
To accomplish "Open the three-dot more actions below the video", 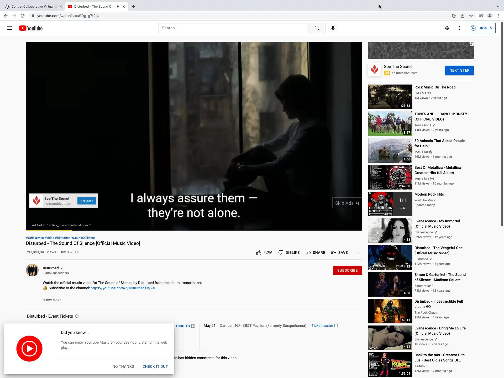I will 356,253.
